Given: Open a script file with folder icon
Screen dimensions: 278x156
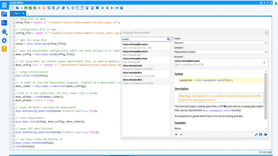Looking at the screenshot, I should [17, 8].
